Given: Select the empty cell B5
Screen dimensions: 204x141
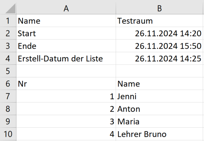Looking at the screenshot, I should pyautogui.click(x=160, y=71).
